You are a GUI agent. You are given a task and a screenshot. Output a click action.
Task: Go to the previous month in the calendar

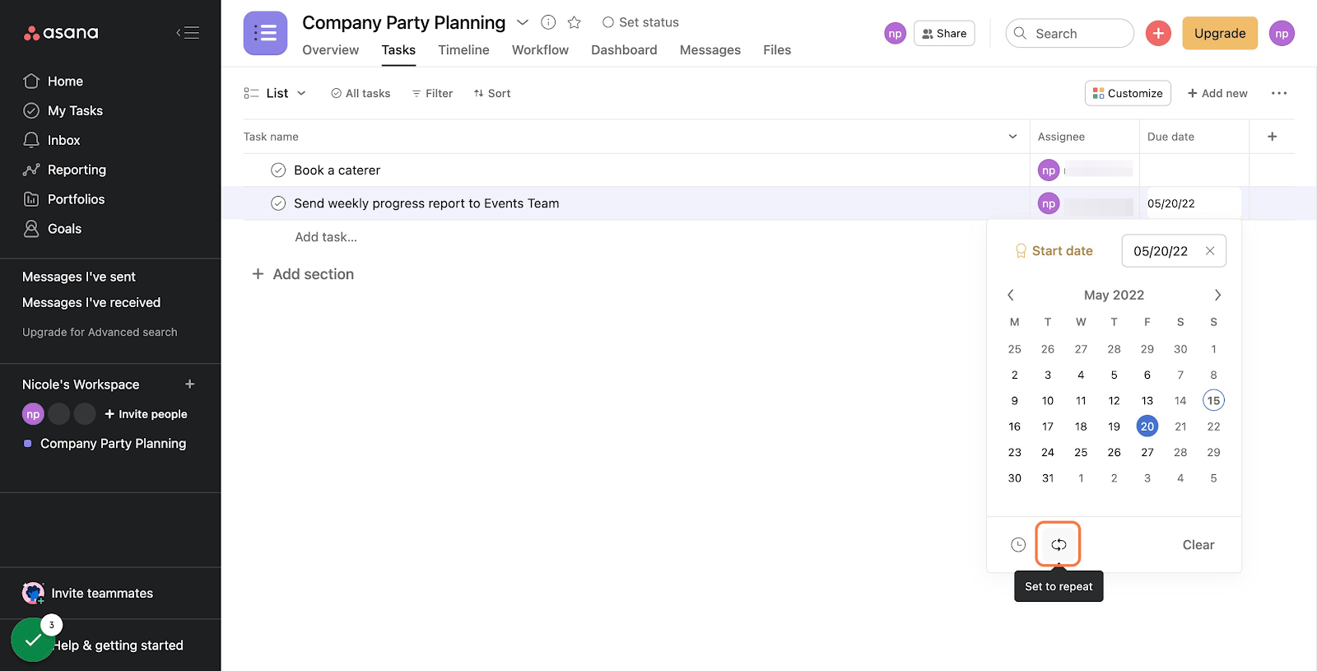coord(1011,295)
